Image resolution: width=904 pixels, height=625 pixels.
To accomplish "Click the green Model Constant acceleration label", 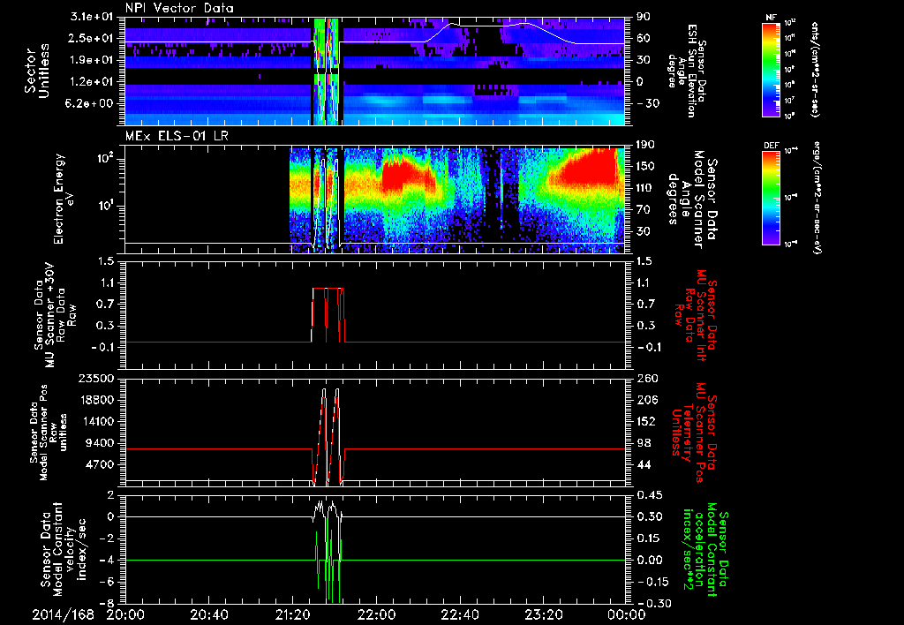I will (705, 550).
